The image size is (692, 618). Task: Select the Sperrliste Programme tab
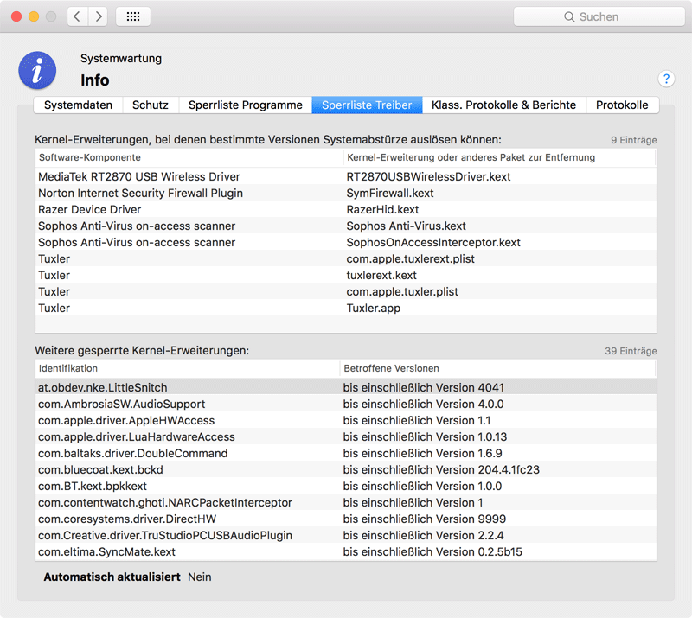pos(246,105)
